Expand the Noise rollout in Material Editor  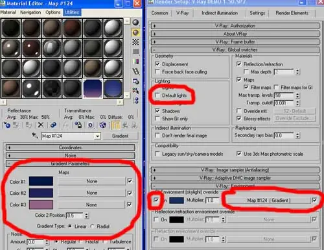coord(70,155)
